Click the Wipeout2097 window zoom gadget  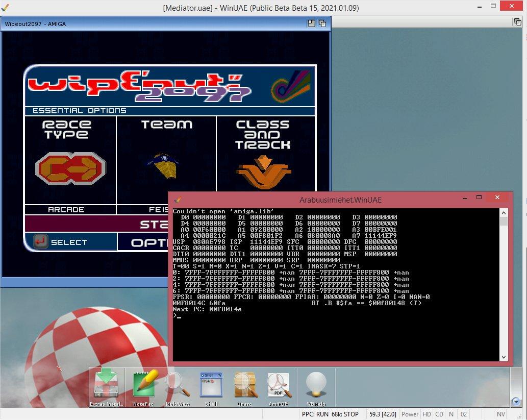(x=312, y=23)
